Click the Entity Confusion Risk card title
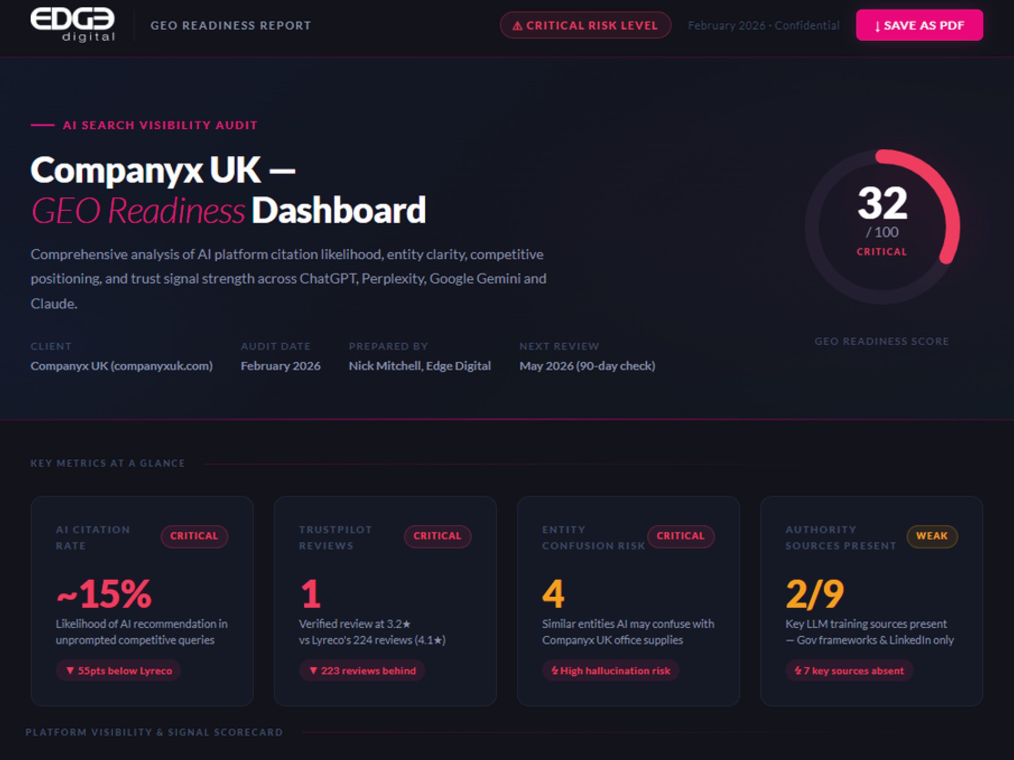The image size is (1014, 760). [594, 537]
